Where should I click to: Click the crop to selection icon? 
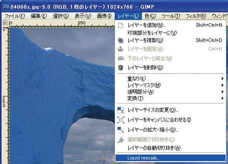coord(121,140)
